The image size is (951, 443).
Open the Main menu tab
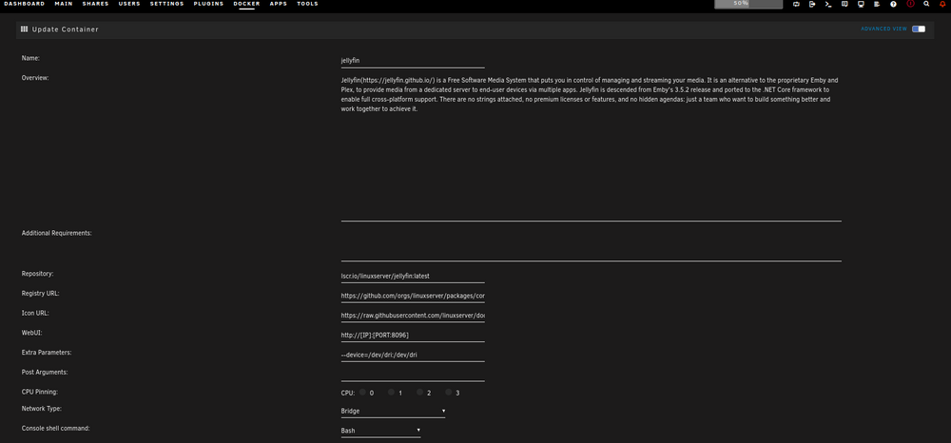click(63, 4)
